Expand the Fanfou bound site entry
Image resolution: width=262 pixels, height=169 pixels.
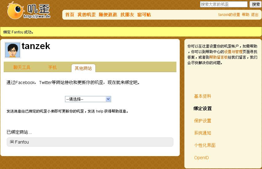pos(12,142)
